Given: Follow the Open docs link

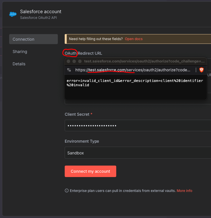Looking at the screenshot, I should [x=134, y=39].
